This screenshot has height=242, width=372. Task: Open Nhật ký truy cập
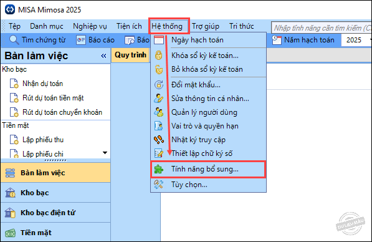208,140
